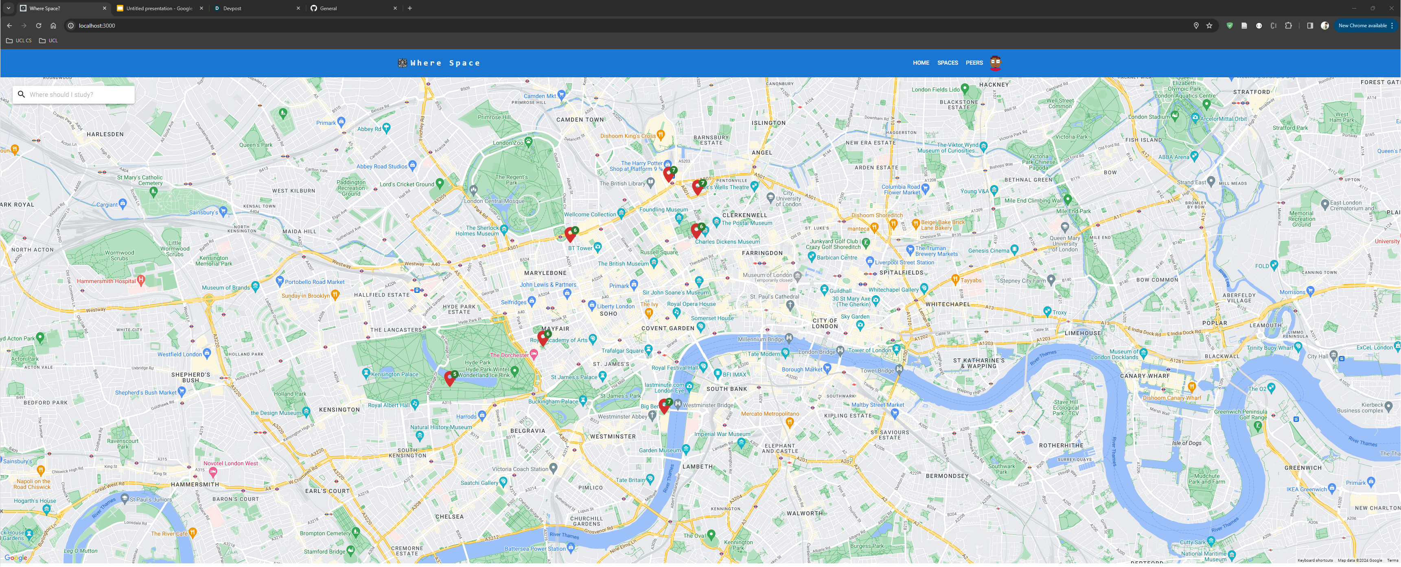
Task: Open the UCL bookmark folder
Action: pyautogui.click(x=48, y=41)
